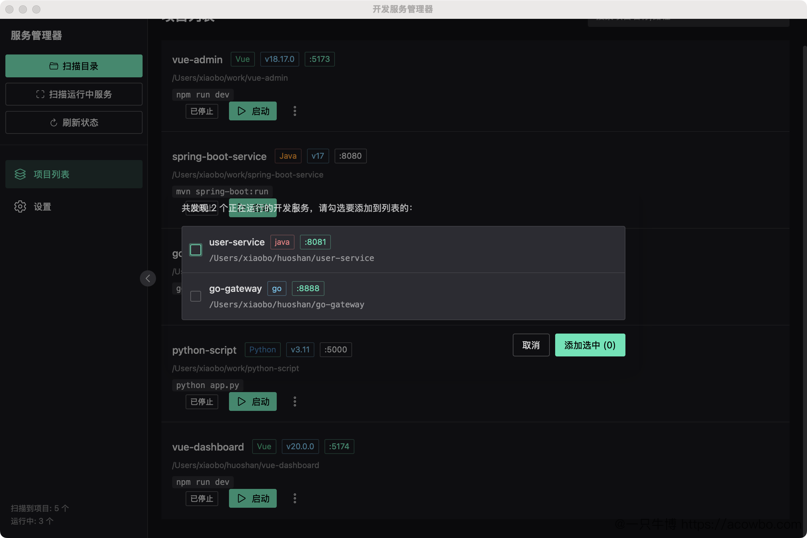This screenshot has height=538, width=807.
Task: Click the layers icon beside 项目列表
Action: point(20,174)
